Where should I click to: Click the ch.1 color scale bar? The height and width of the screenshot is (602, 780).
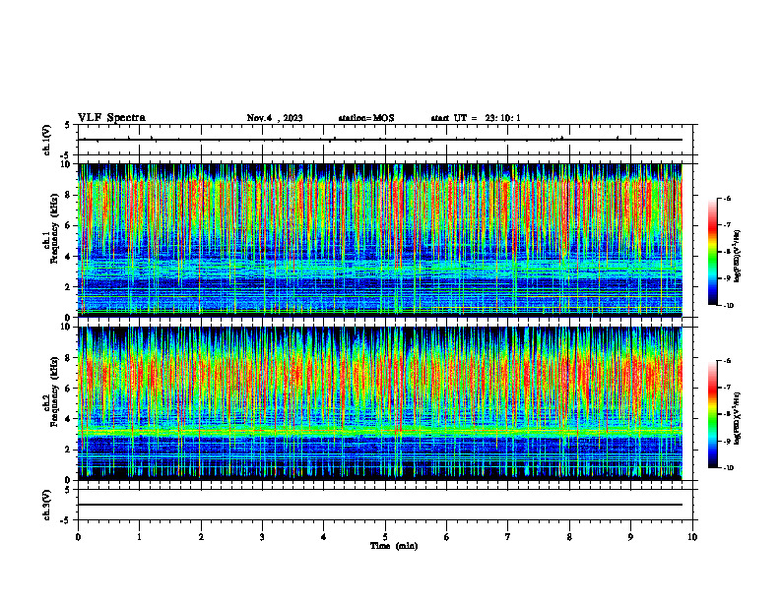[712, 252]
